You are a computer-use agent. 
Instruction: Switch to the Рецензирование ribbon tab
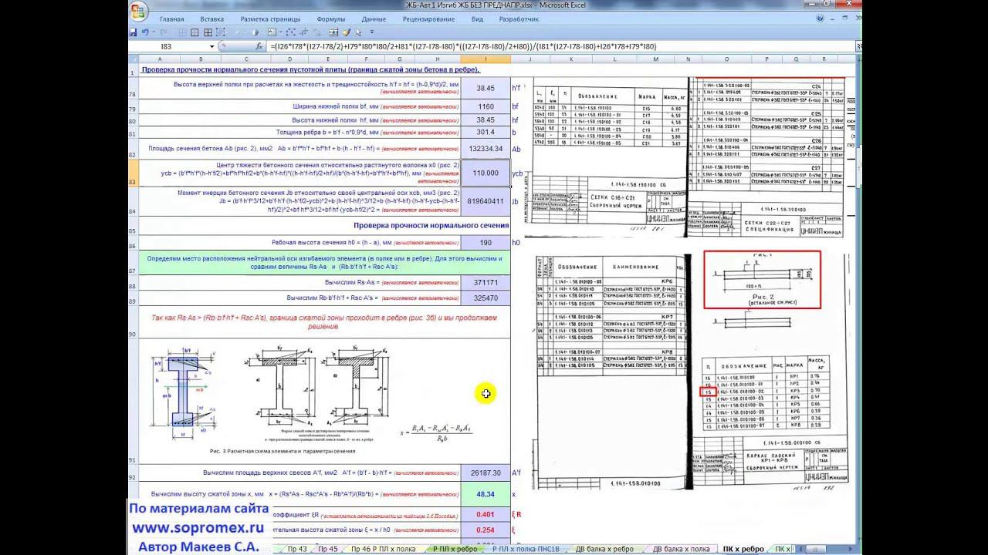pos(428,18)
